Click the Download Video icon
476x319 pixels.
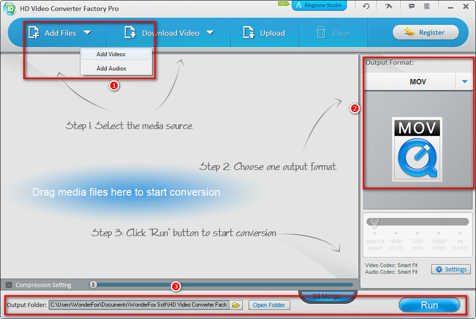(130, 32)
